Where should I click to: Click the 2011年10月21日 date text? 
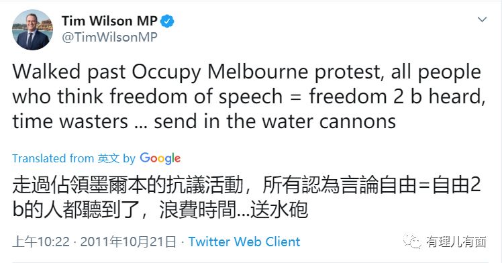[x=128, y=242]
